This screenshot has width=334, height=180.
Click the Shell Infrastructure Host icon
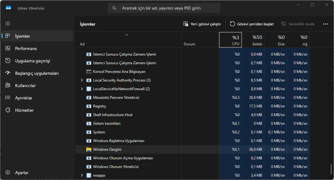click(89, 115)
